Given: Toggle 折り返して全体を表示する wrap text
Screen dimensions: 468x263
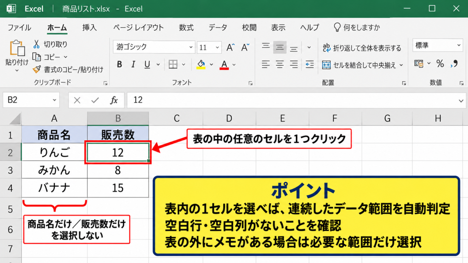Looking at the screenshot, I should 362,48.
